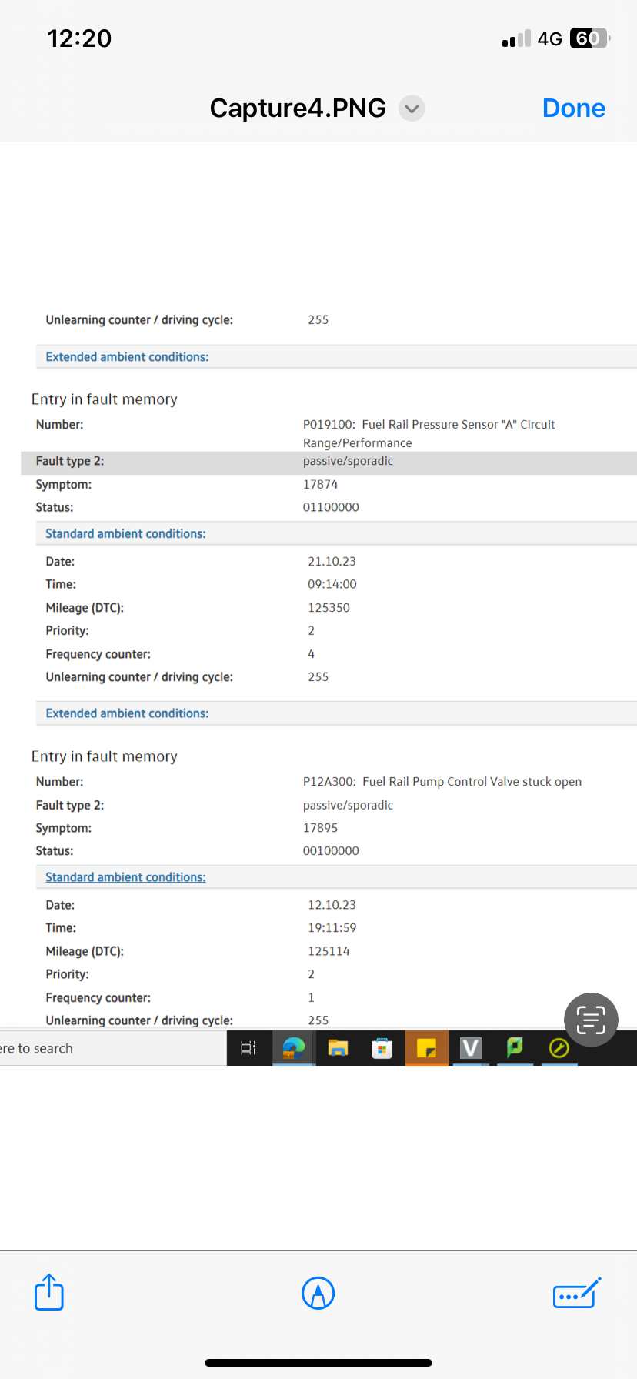Expand first Extended ambient conditions section

coord(127,357)
